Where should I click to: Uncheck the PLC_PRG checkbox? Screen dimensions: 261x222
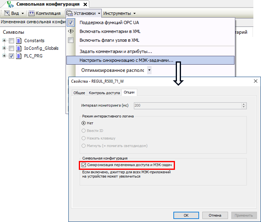[x=12, y=56]
